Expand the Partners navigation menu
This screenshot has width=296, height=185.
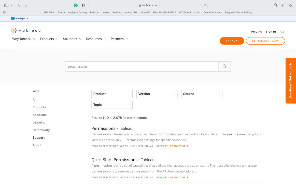click(x=119, y=39)
